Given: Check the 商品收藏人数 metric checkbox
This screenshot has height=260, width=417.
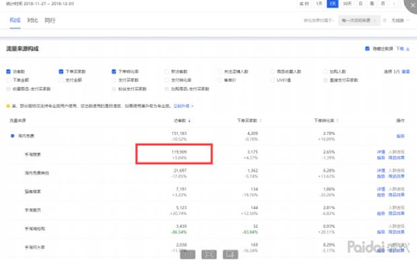Looking at the screenshot, I should coord(272,72).
